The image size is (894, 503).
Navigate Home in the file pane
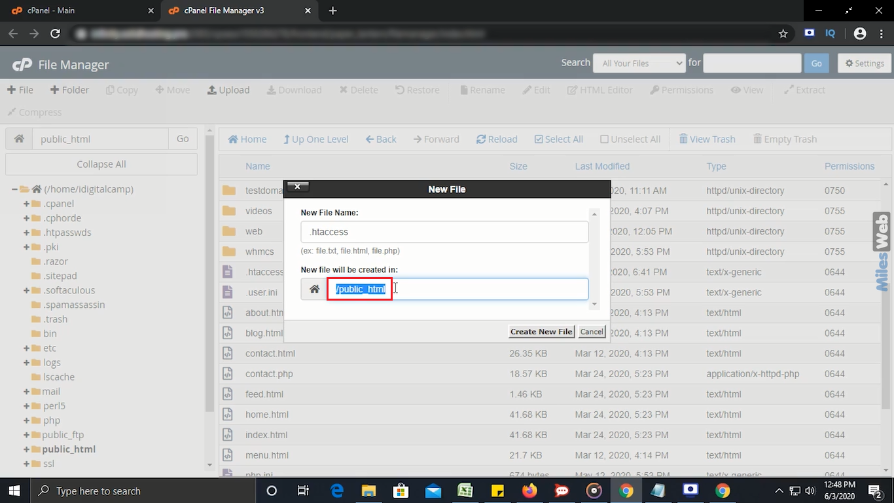point(247,139)
